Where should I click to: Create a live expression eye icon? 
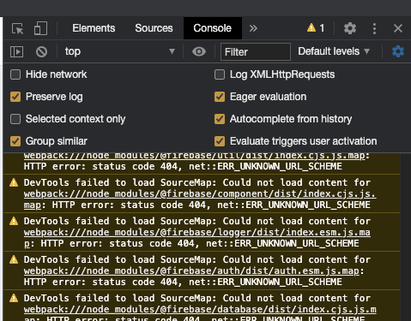199,51
